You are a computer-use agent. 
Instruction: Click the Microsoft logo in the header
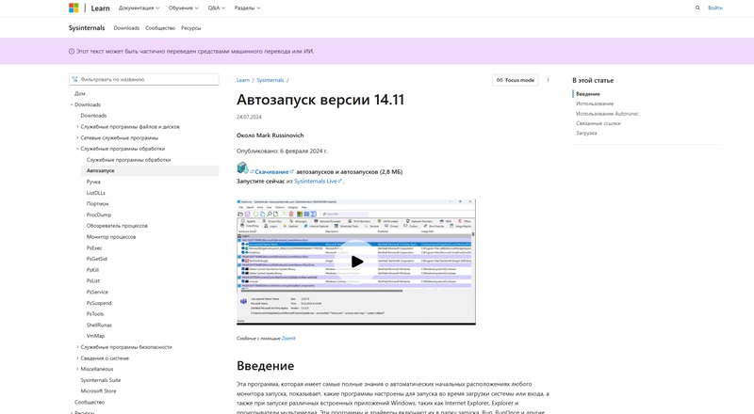[x=74, y=8]
